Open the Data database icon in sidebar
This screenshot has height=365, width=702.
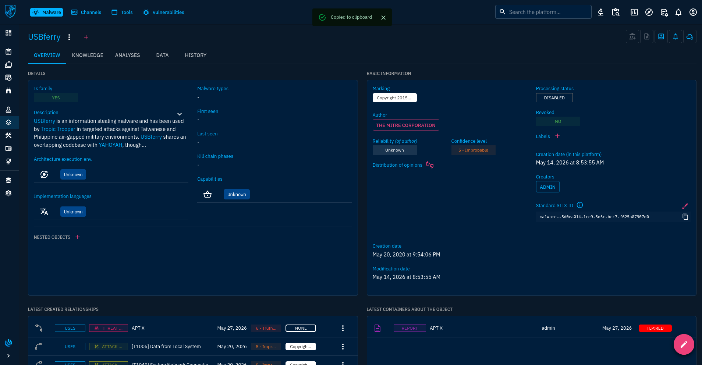pyautogui.click(x=8, y=180)
